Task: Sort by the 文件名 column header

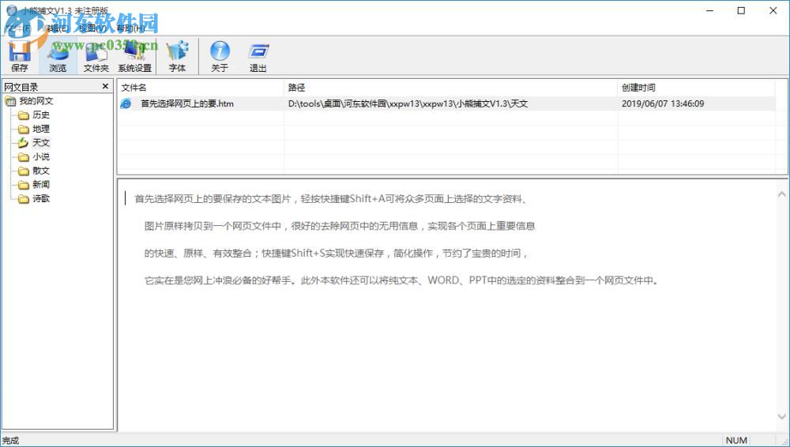Action: pos(201,87)
